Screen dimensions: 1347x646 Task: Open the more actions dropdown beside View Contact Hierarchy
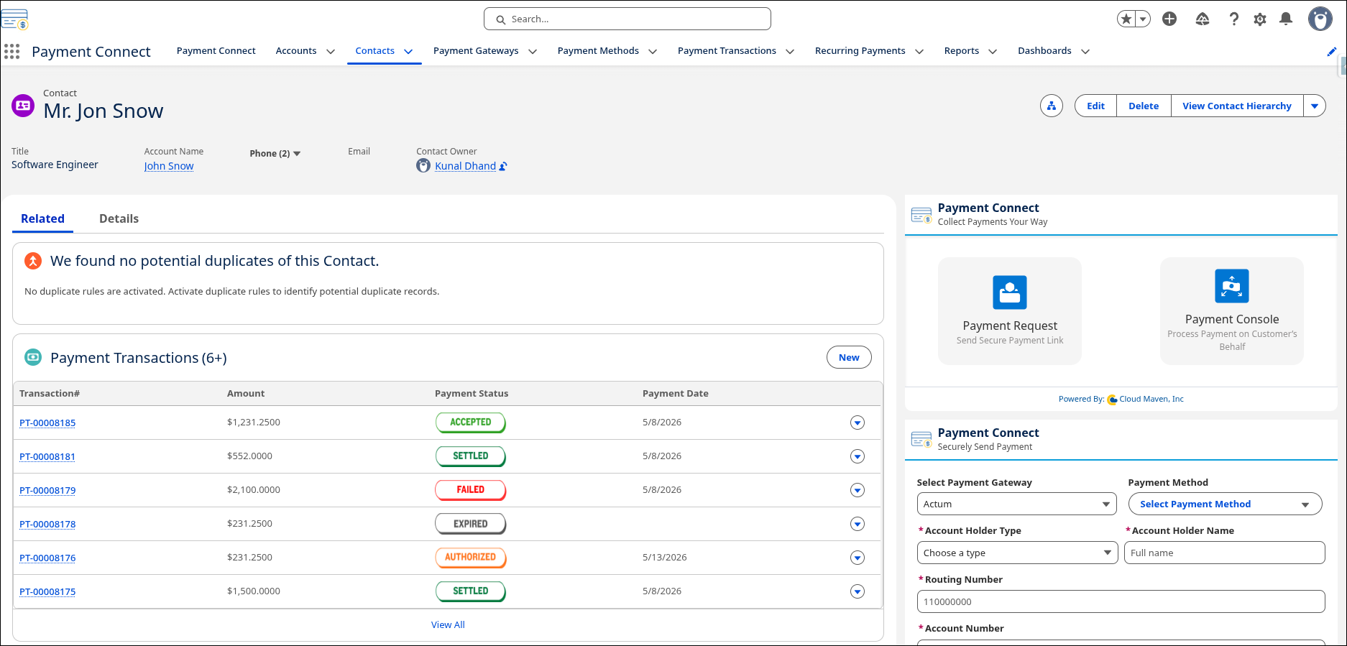1315,106
